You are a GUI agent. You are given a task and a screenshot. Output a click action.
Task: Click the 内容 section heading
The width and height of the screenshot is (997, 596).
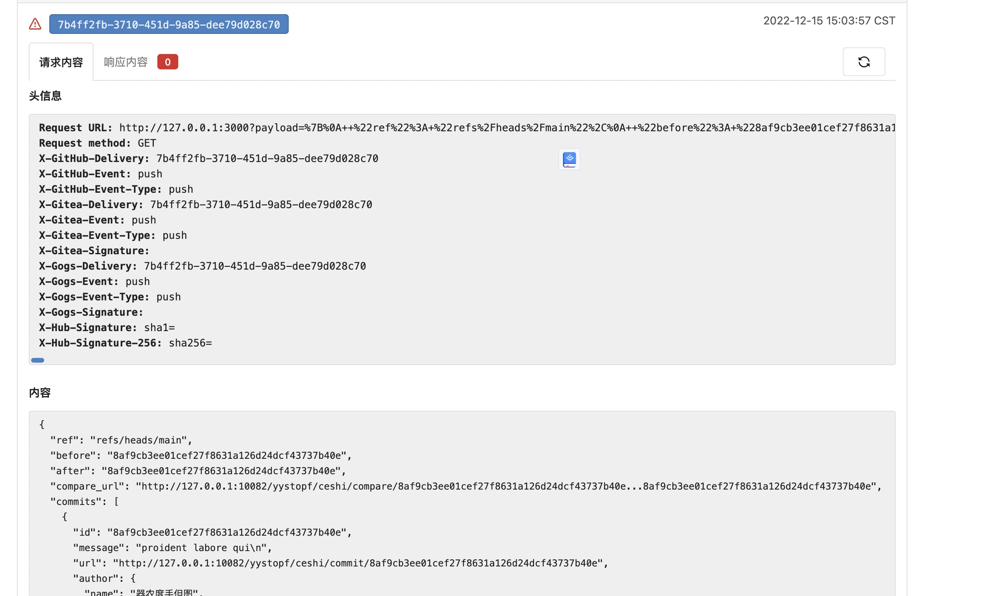click(40, 393)
